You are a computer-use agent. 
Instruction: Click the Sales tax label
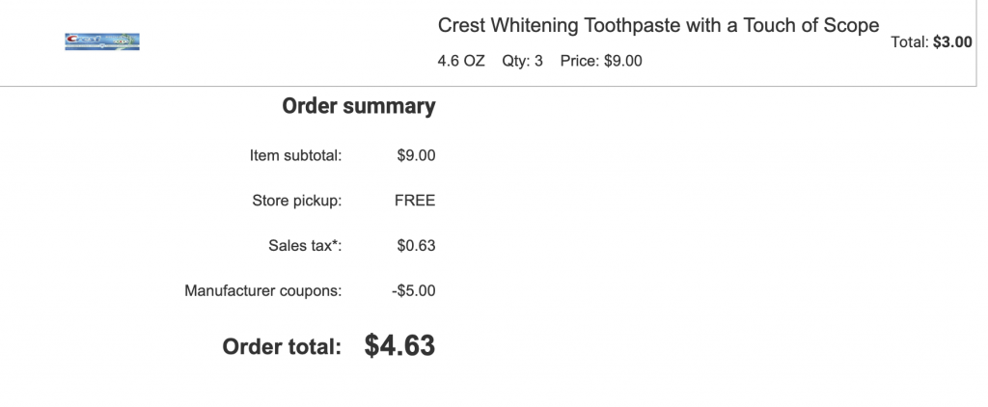point(305,246)
